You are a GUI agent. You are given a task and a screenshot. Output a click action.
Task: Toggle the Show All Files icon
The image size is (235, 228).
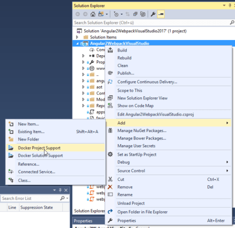point(143,14)
